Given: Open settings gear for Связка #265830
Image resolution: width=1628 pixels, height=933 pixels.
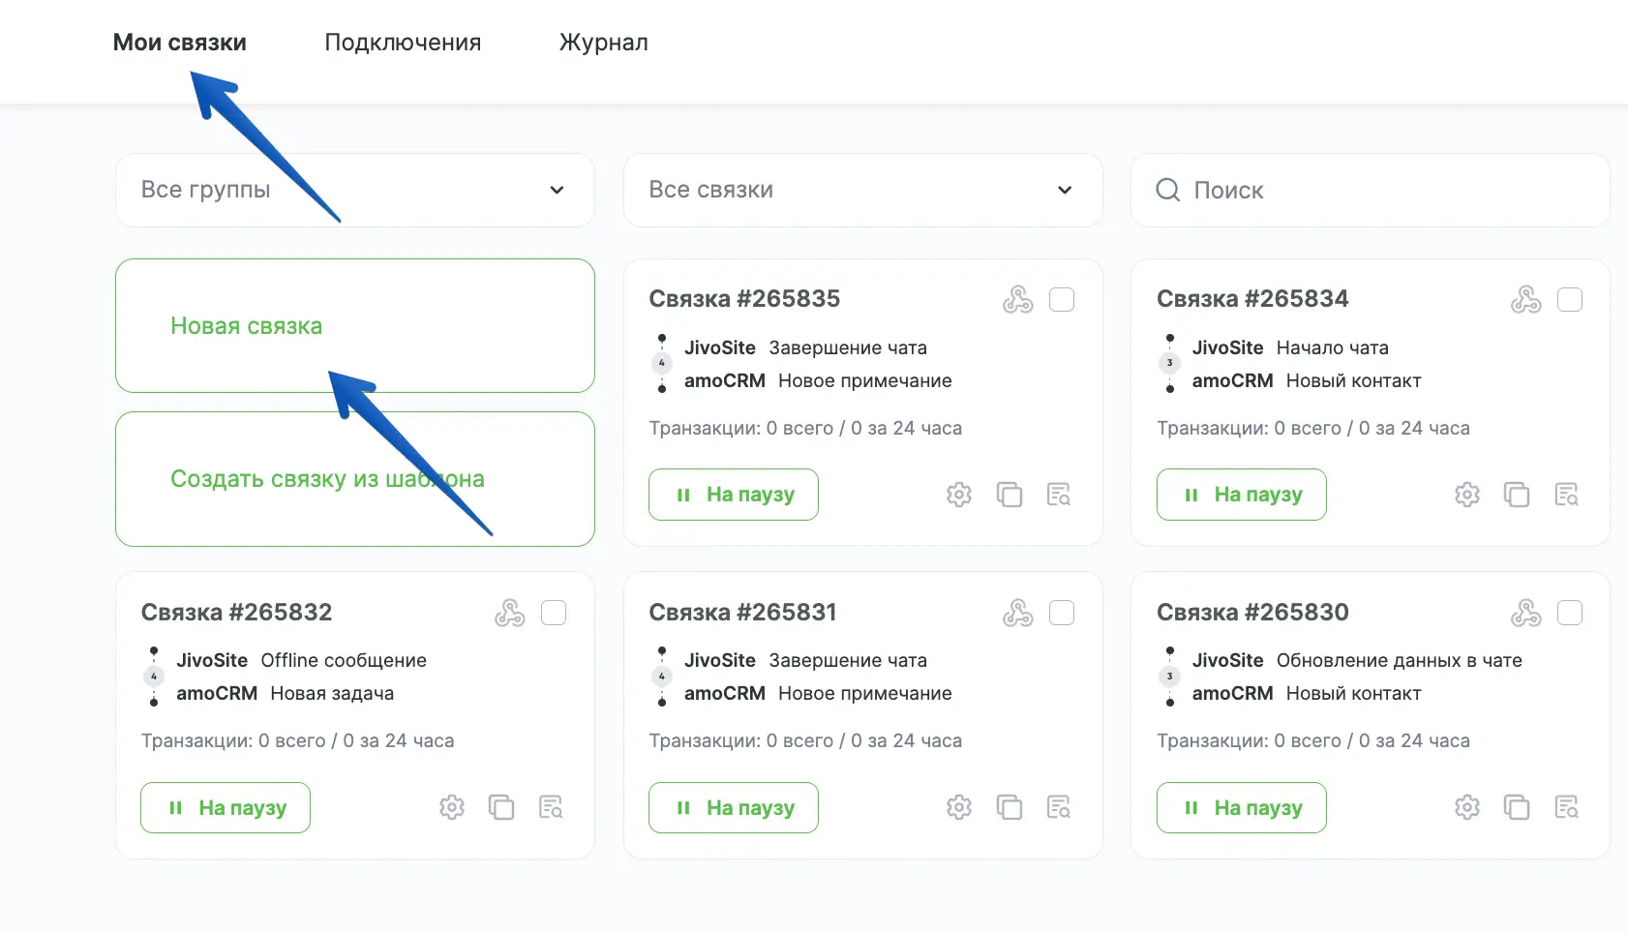Looking at the screenshot, I should (x=1466, y=807).
